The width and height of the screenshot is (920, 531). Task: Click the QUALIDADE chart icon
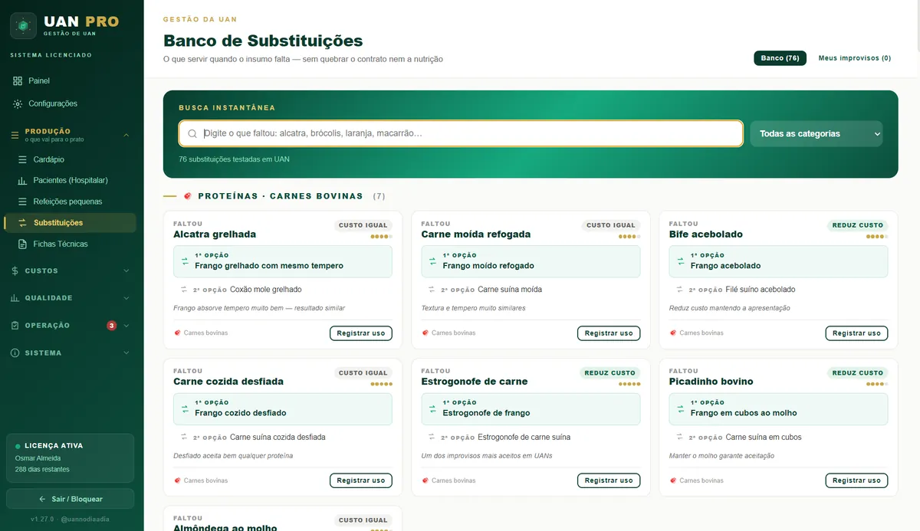coord(15,298)
